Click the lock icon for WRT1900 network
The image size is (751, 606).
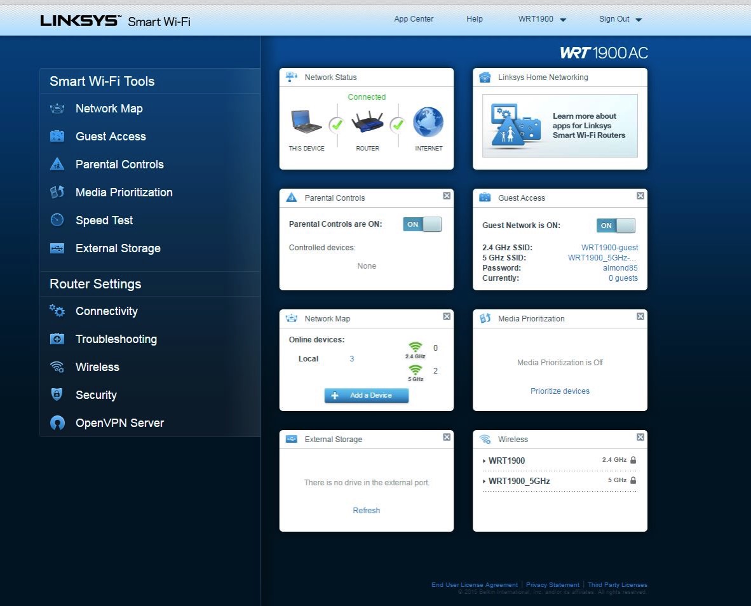(633, 460)
